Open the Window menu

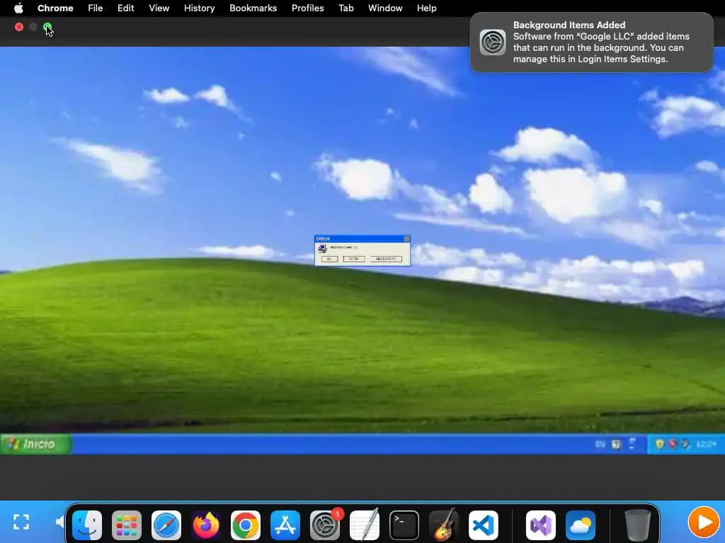[x=385, y=8]
